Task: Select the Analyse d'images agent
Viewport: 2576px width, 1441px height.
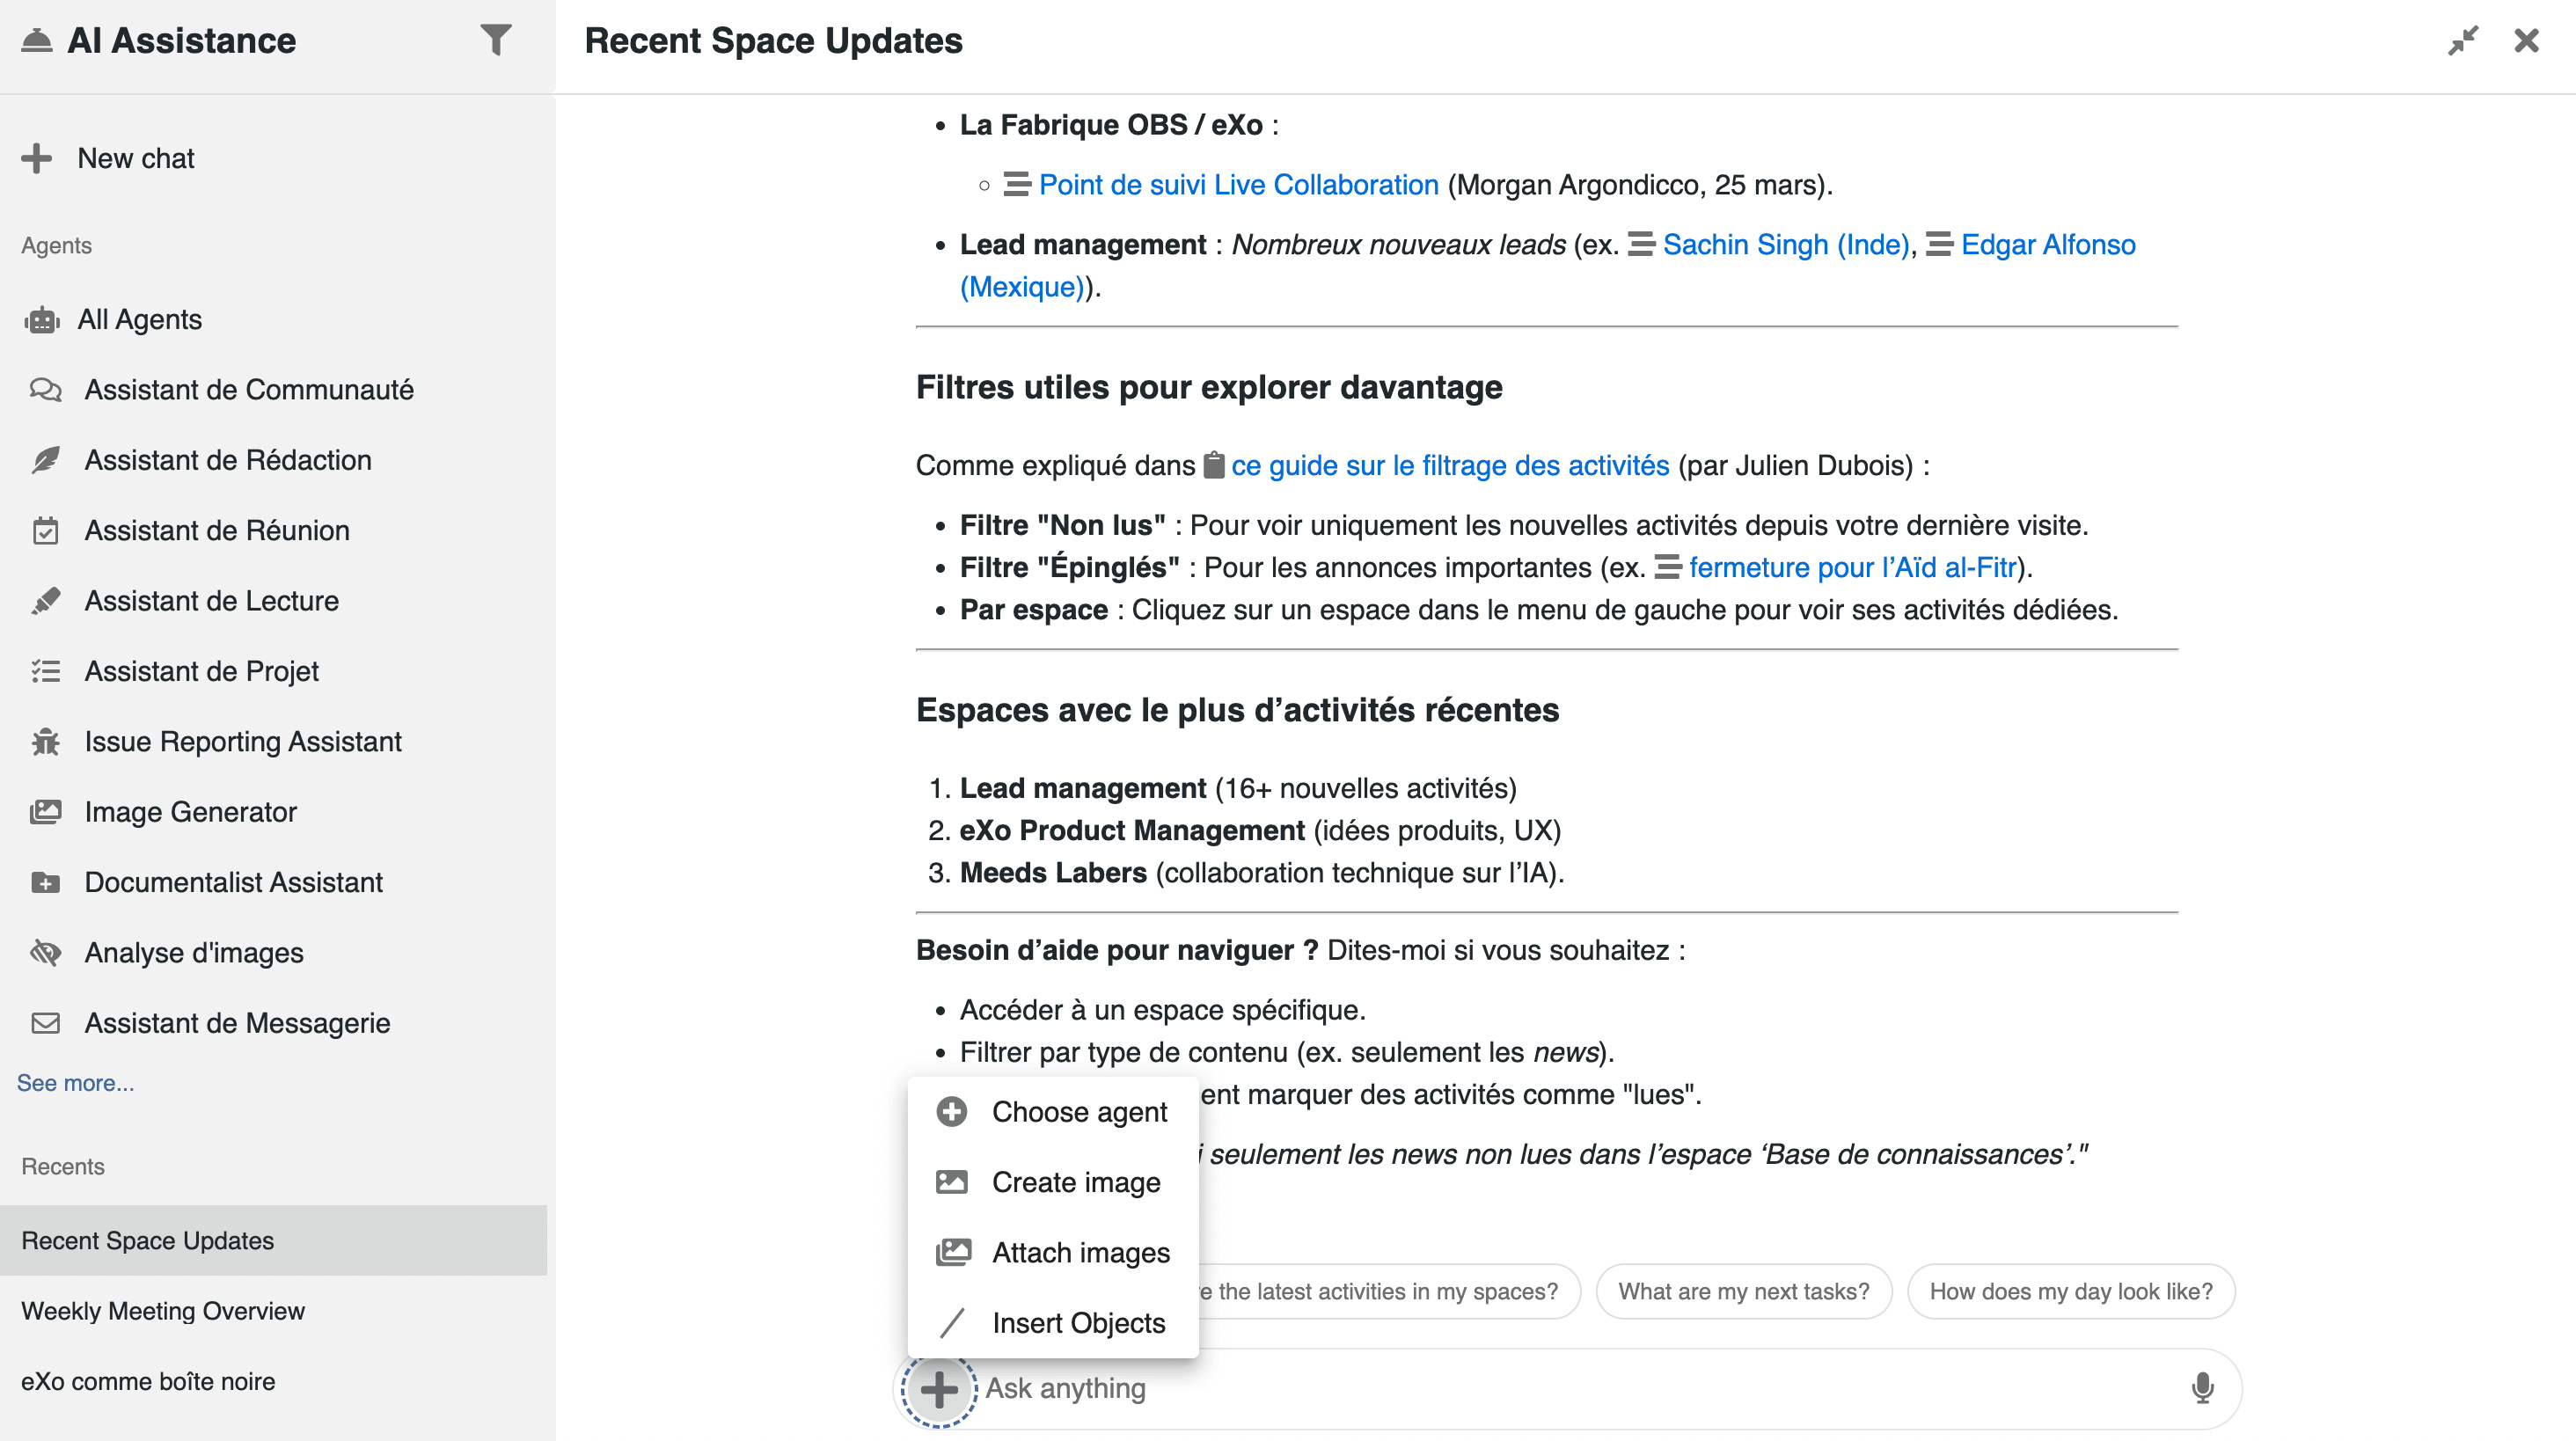Action: click(x=193, y=953)
